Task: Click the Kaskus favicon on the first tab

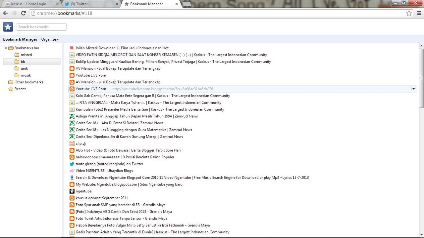Action: pos(7,4)
